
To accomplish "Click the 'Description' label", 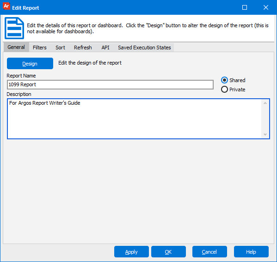I will point(19,94).
